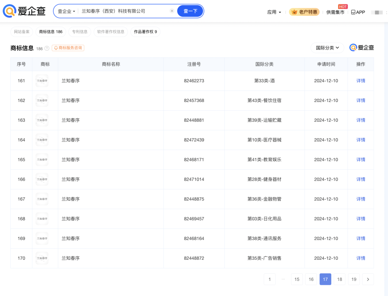The height and width of the screenshot is (296, 388).
Task: Expand the 查企业 search type dropdown
Action: coord(66,11)
